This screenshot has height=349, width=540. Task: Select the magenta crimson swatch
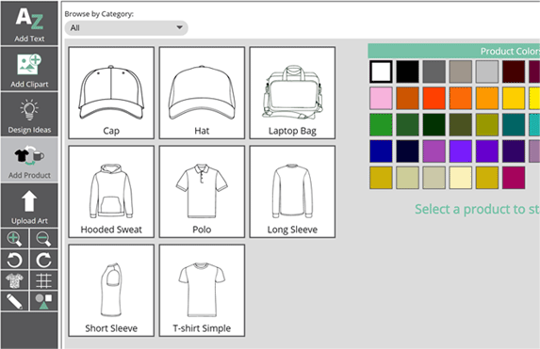514,178
